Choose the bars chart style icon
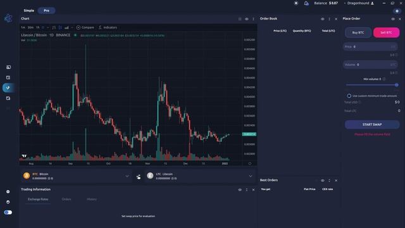The height and width of the screenshot is (228, 405). click(54, 27)
